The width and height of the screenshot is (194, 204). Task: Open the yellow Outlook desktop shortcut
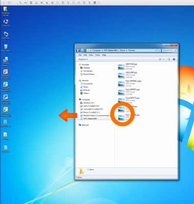coord(6,111)
